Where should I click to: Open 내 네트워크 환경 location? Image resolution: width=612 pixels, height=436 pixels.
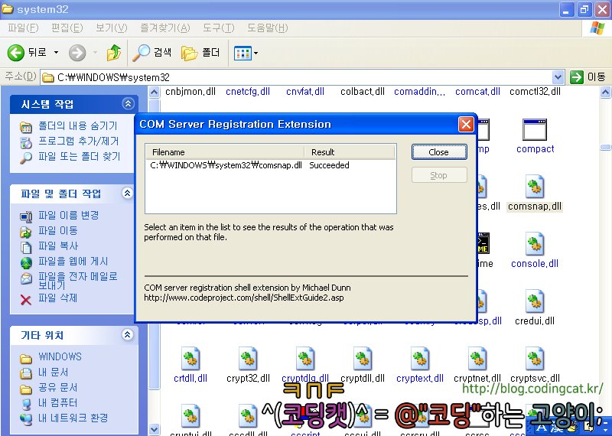tap(73, 418)
